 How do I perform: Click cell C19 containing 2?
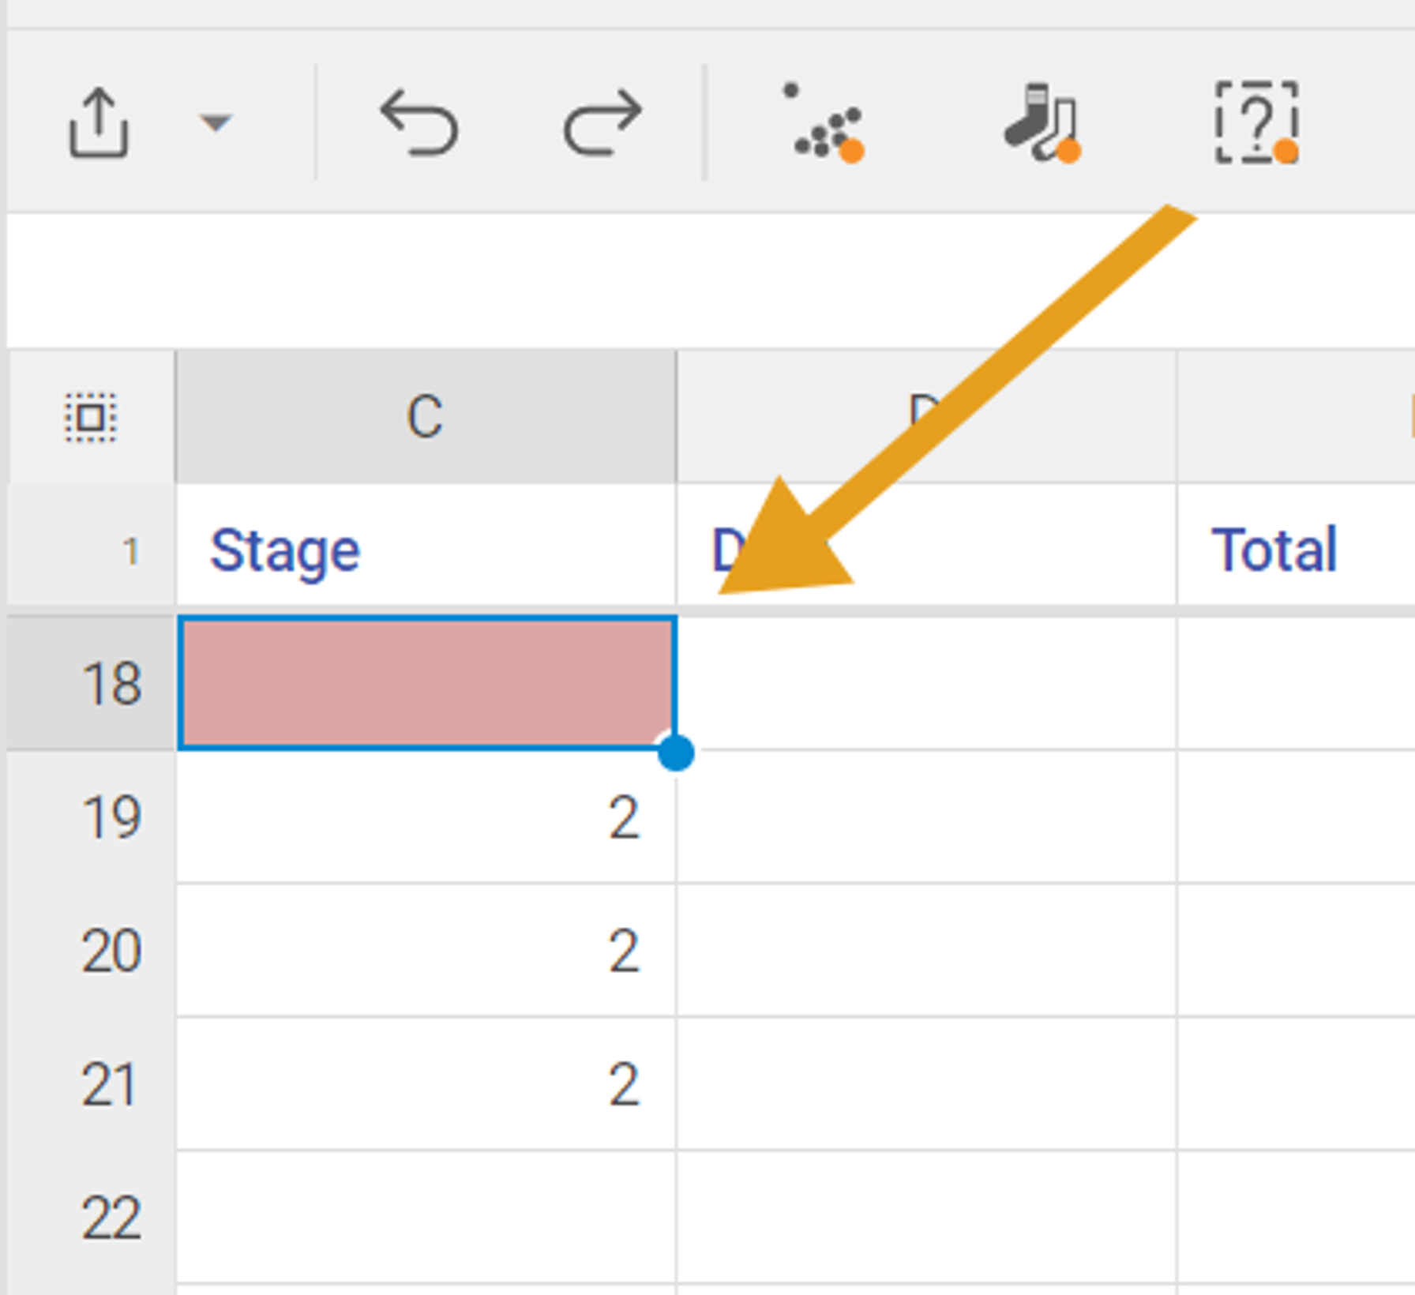(426, 817)
